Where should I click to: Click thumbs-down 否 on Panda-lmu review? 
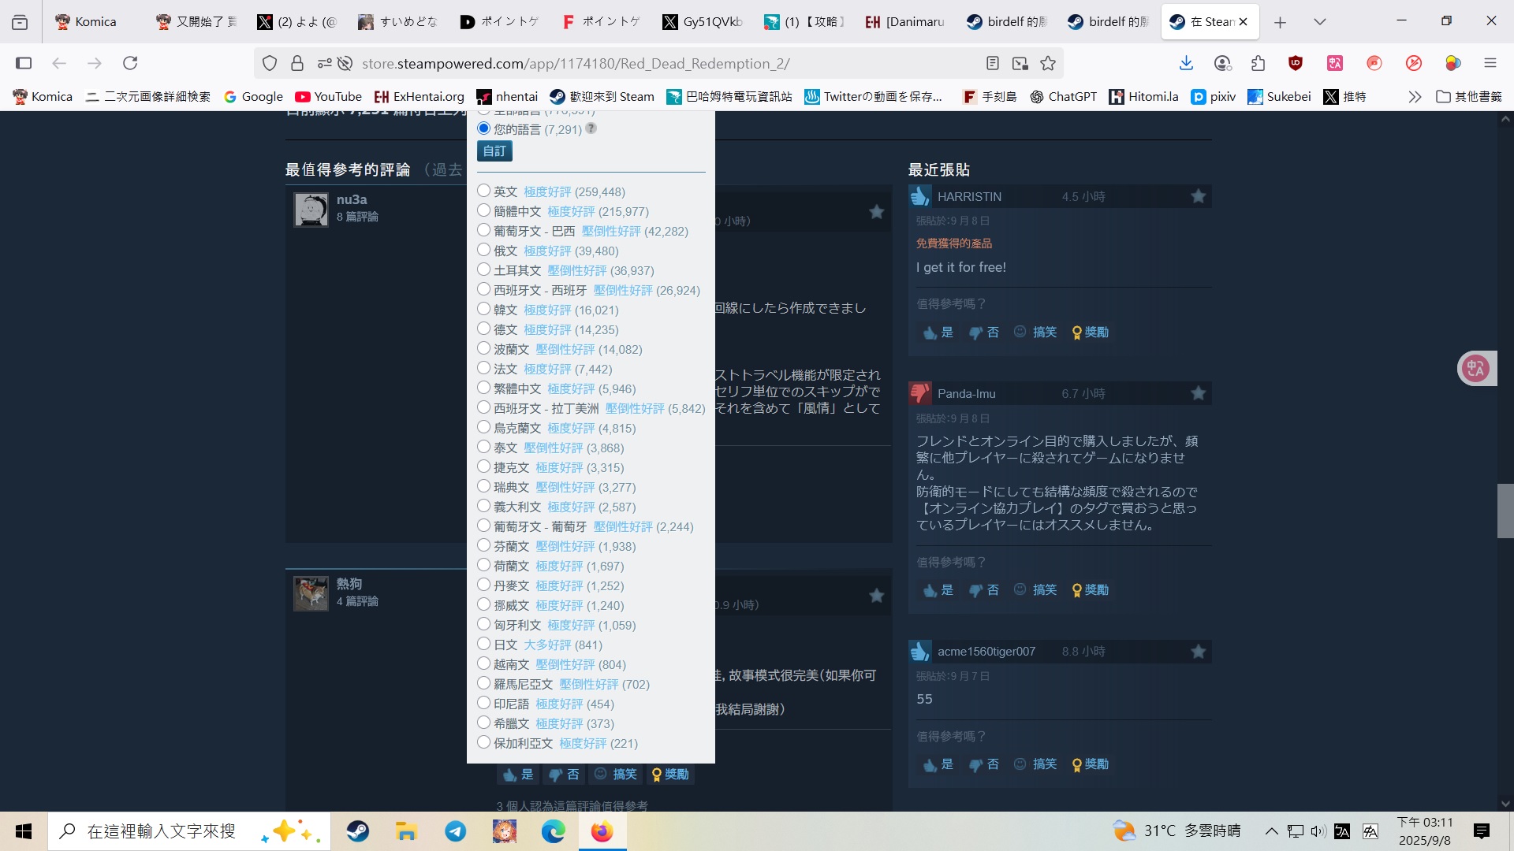coord(984,590)
